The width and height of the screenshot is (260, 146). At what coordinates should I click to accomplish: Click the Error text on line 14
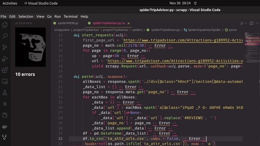tap(160, 45)
